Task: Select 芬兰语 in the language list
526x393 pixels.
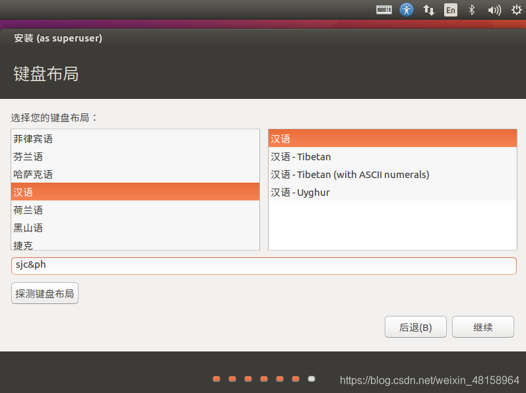Action: click(x=135, y=156)
